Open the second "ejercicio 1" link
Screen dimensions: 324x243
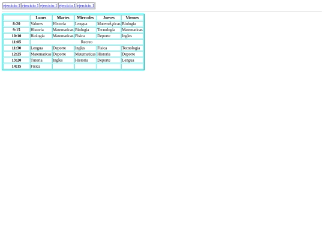pos(30,5)
